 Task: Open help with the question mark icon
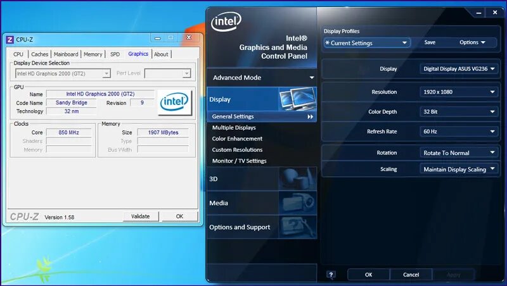tap(331, 275)
